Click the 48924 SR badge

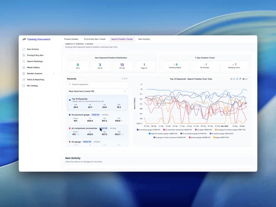(87, 142)
